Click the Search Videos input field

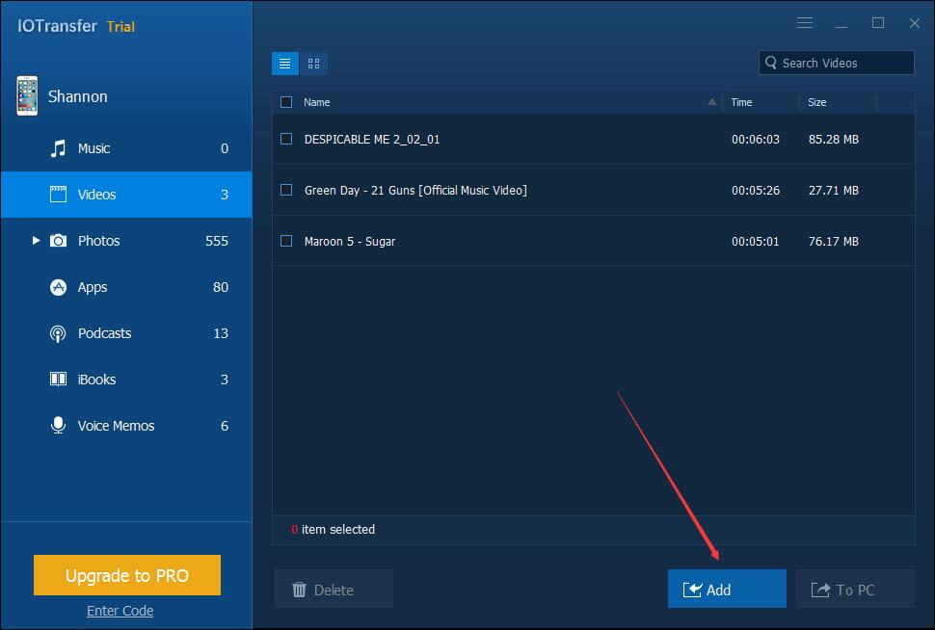(x=836, y=63)
